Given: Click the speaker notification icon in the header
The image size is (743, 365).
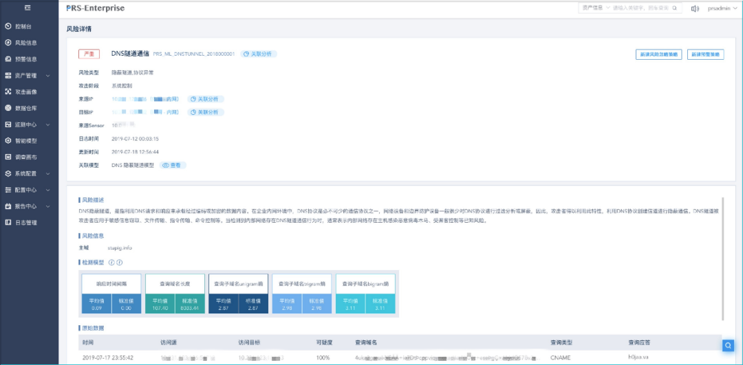Looking at the screenshot, I should tap(695, 8).
